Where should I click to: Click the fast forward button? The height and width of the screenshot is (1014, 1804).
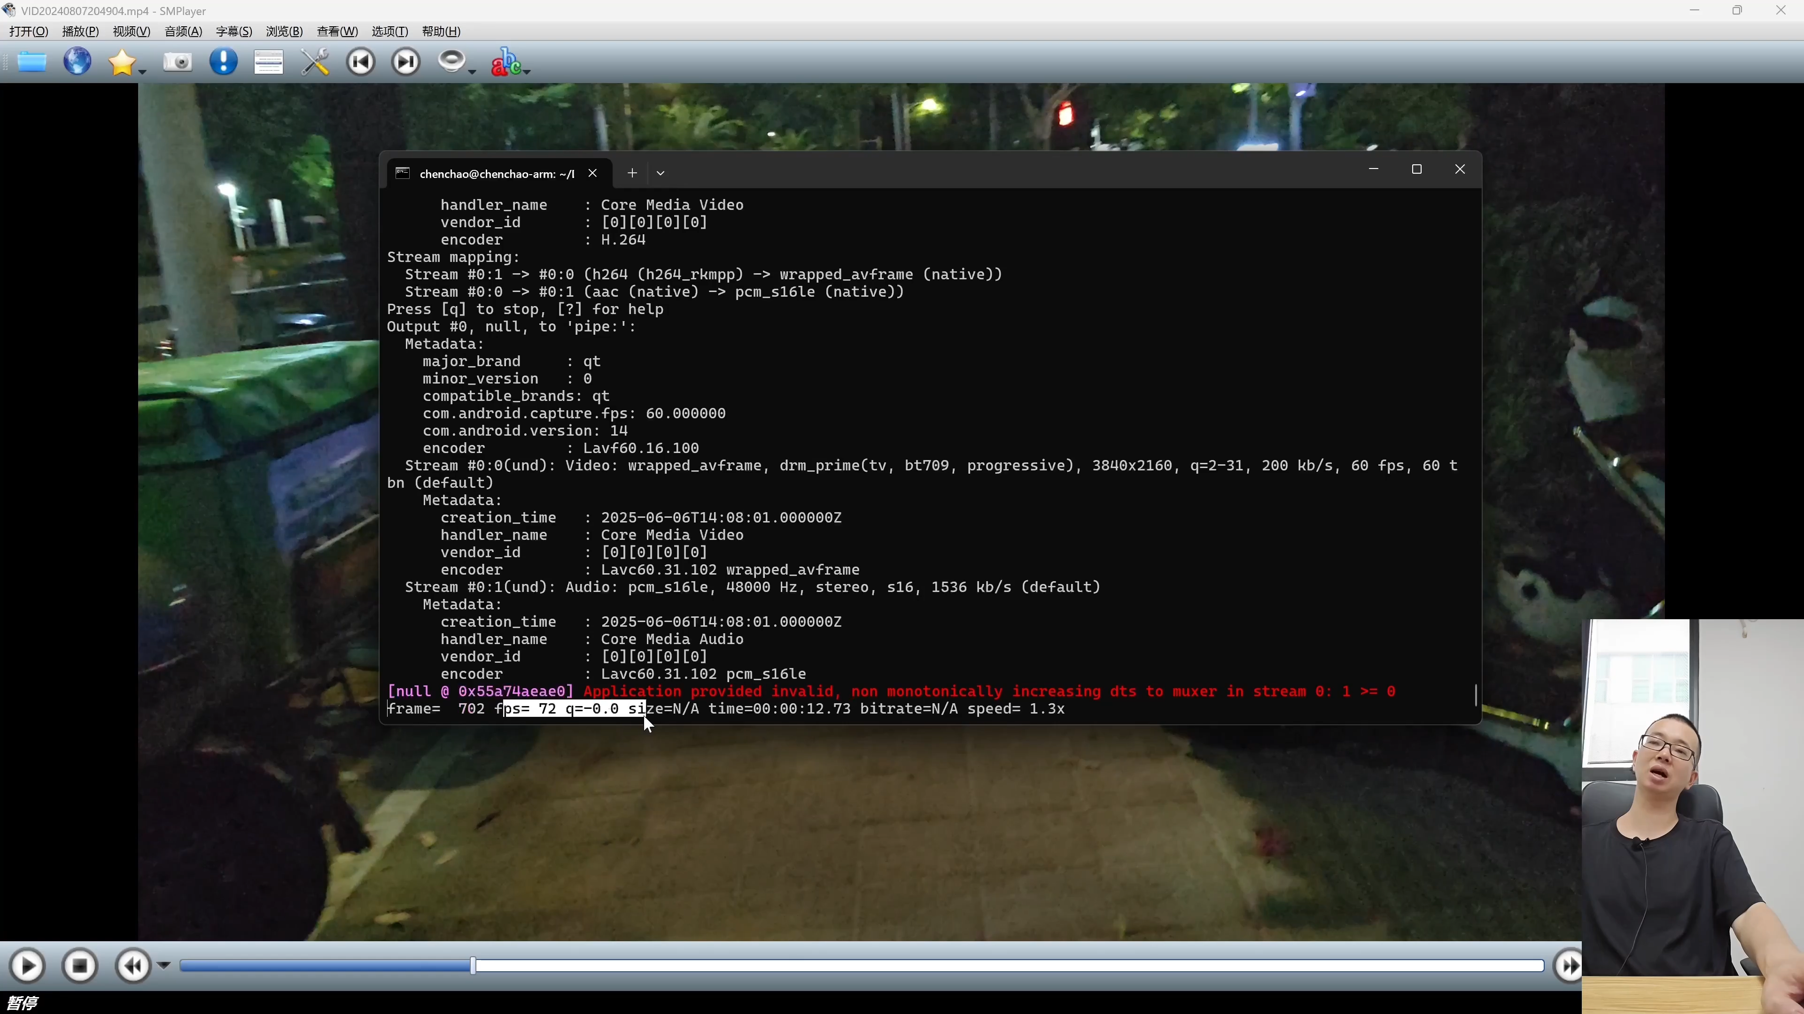tap(1568, 967)
